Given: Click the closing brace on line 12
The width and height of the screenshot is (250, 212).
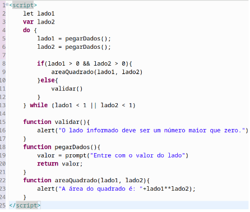Looking at the screenshot, I should click(x=39, y=97).
